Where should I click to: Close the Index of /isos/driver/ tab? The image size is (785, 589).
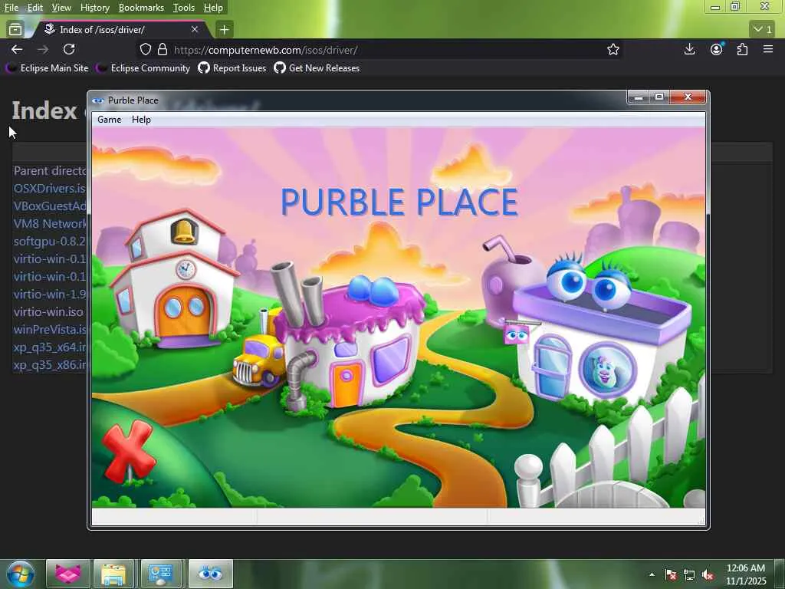195,30
